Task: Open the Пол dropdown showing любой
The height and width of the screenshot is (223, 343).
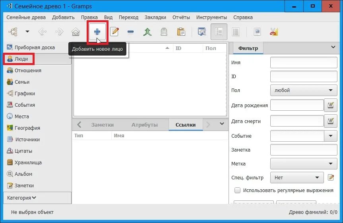Action: 304,90
